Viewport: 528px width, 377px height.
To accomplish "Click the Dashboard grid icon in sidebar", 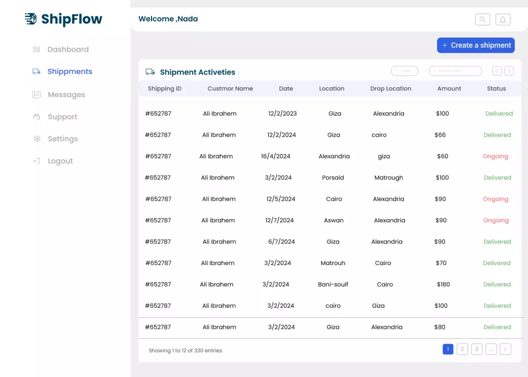I will coord(36,50).
